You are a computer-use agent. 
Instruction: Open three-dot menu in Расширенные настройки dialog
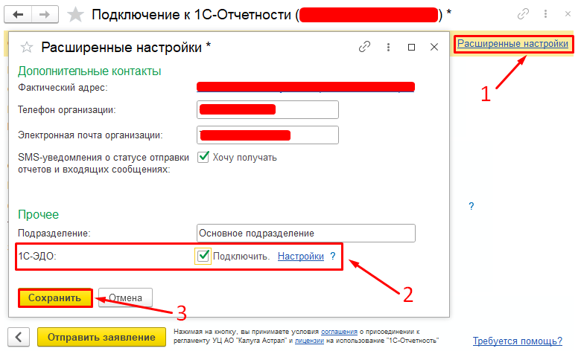(388, 47)
